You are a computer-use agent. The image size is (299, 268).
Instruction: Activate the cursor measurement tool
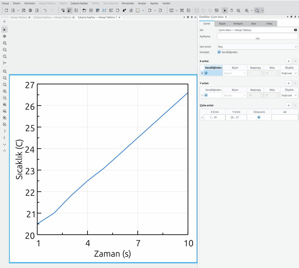[x=5, y=63]
